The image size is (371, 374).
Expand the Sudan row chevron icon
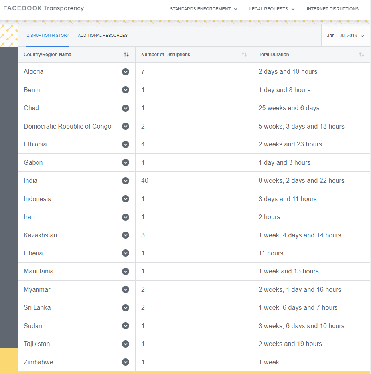pos(126,326)
